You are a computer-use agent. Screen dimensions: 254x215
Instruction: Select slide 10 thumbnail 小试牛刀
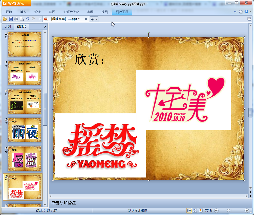pyautogui.click(x=25, y=44)
